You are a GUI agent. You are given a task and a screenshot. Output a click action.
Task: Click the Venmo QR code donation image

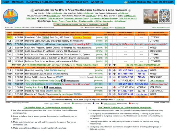click(164, 16)
